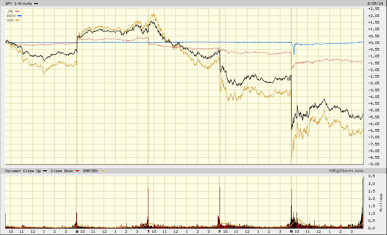Click the black Close Up volume swatch
The width and height of the screenshot is (387, 235).
45,171
